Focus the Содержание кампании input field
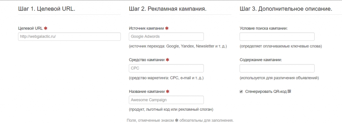 pyautogui.click(x=277, y=68)
